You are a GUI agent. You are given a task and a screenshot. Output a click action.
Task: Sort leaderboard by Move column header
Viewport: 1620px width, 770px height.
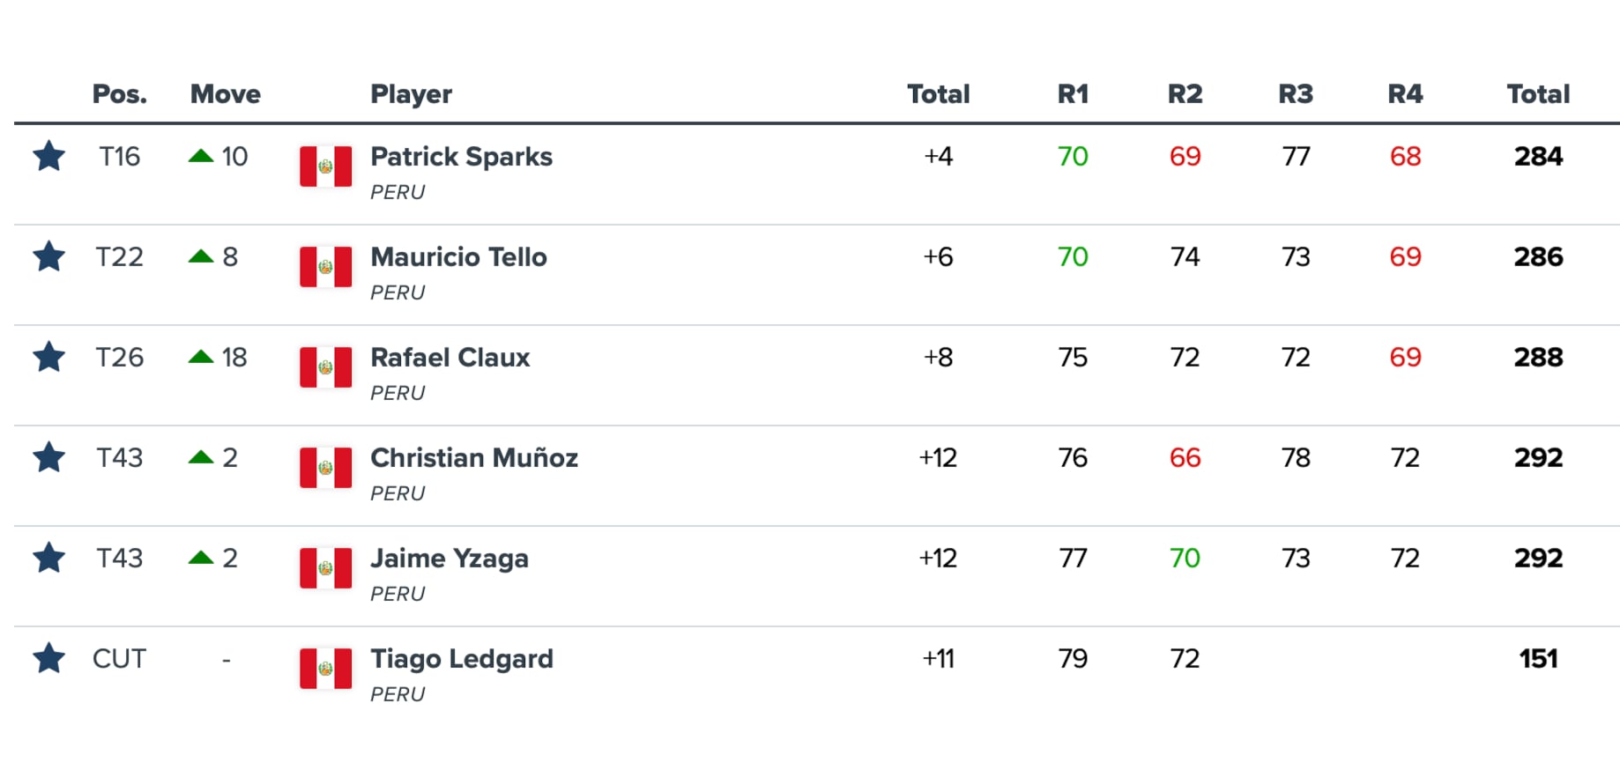[x=225, y=94]
